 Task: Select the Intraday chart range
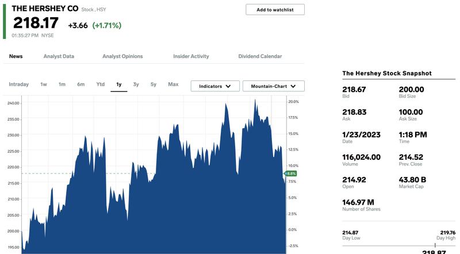(x=19, y=84)
